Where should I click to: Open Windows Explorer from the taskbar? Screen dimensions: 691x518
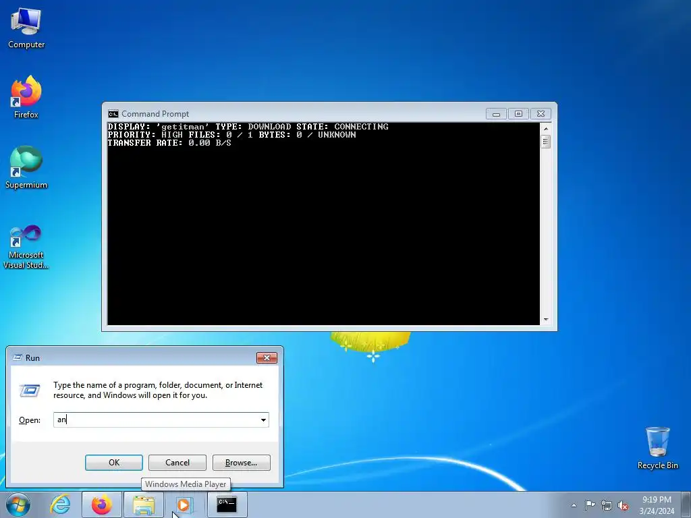pos(144,505)
